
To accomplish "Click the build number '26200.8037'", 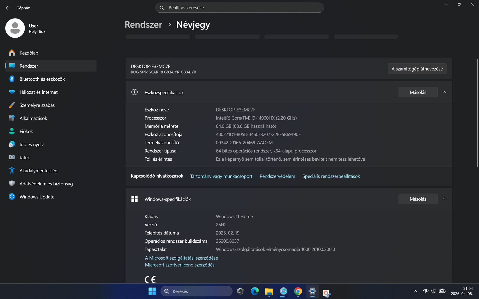I will 227,241.
